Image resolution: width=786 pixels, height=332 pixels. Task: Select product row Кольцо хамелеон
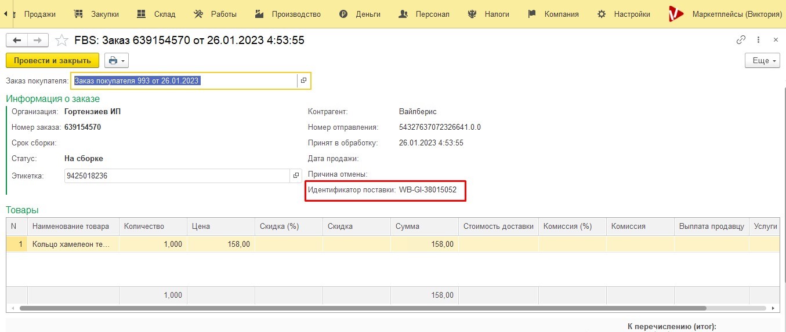tap(393, 244)
